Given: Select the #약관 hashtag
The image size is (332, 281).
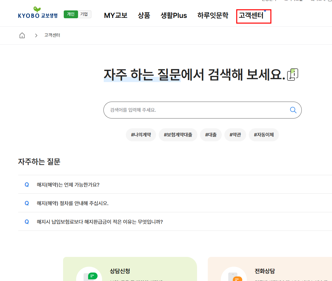Looking at the screenshot, I should [x=235, y=135].
